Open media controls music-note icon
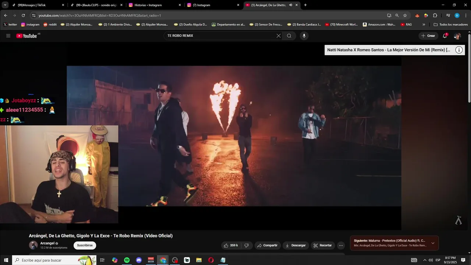 [x=448, y=15]
